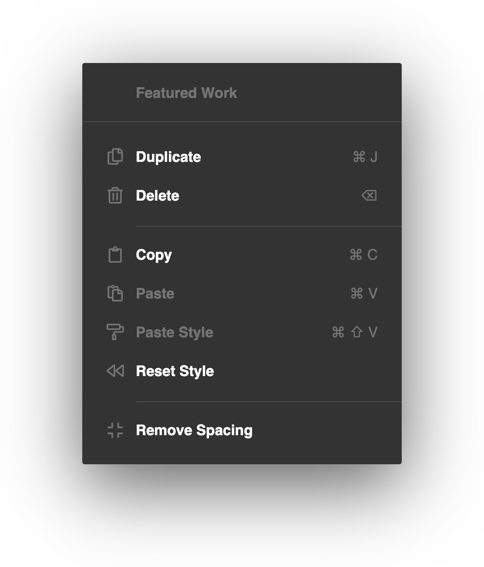Select Copy from the menu
Viewport: 484px width, 567px height.
[x=153, y=254]
